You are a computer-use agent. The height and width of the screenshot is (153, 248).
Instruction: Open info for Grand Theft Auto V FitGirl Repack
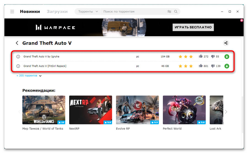(18, 66)
